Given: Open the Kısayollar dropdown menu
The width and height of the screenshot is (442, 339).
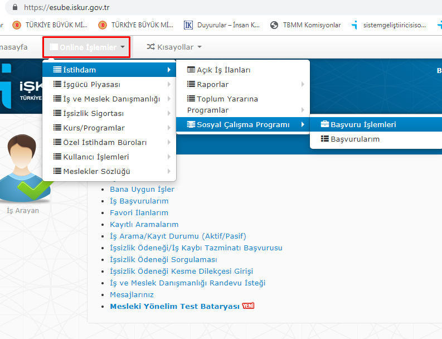Looking at the screenshot, I should tap(174, 47).
